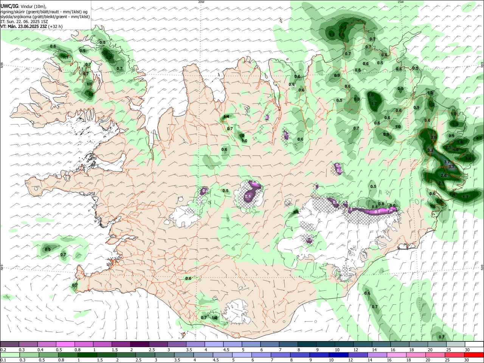Select the '3.2' precipitation value on map
The width and height of the screenshot is (484, 363).
click(430, 150)
